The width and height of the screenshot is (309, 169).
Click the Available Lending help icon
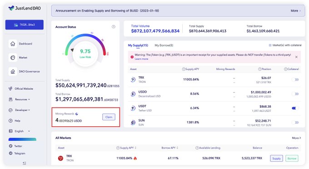click(197, 148)
